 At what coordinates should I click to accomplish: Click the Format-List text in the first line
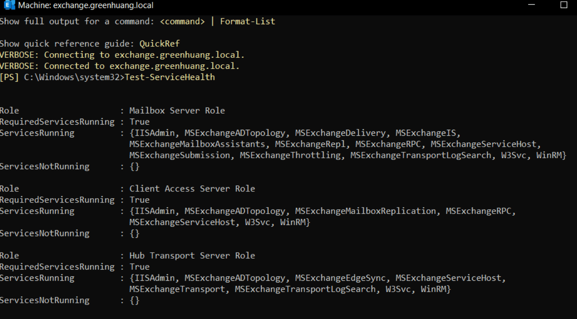point(248,21)
